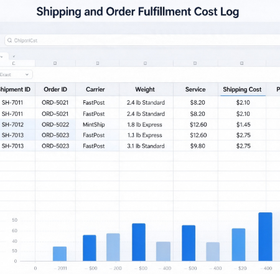Click the 60 y-axis label
Viewport: 280px width, 274px height.
(x=14, y=230)
